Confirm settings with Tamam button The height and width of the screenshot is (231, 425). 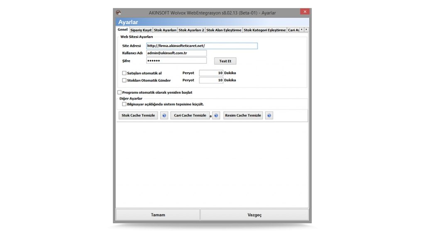[x=158, y=215]
